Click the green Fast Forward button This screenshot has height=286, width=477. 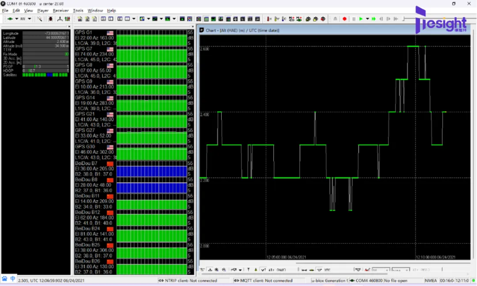[x=374, y=19]
